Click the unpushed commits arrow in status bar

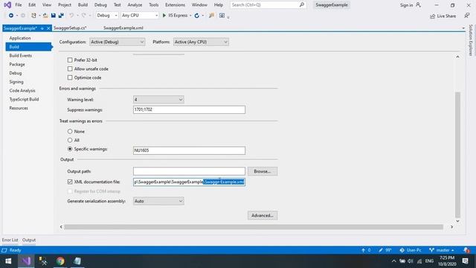(x=363, y=250)
